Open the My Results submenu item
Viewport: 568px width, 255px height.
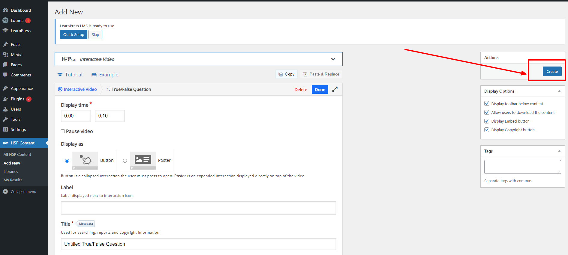pyautogui.click(x=13, y=180)
